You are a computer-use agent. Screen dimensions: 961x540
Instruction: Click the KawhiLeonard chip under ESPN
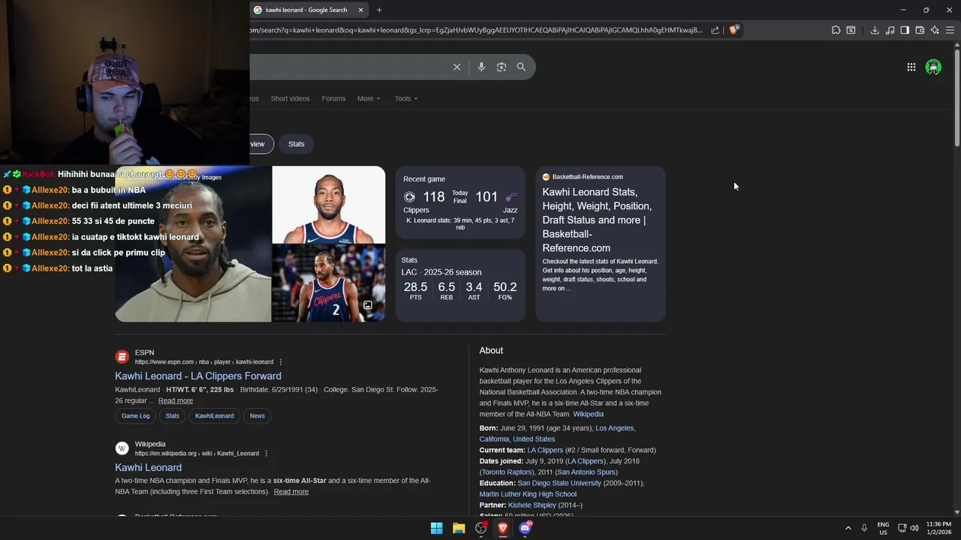click(215, 415)
